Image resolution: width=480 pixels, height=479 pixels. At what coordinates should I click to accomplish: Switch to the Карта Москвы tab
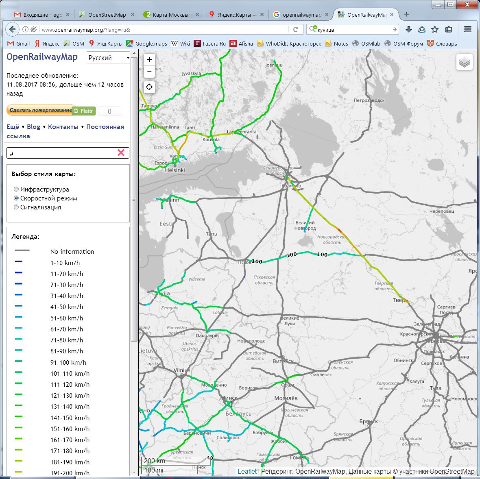pyautogui.click(x=171, y=14)
